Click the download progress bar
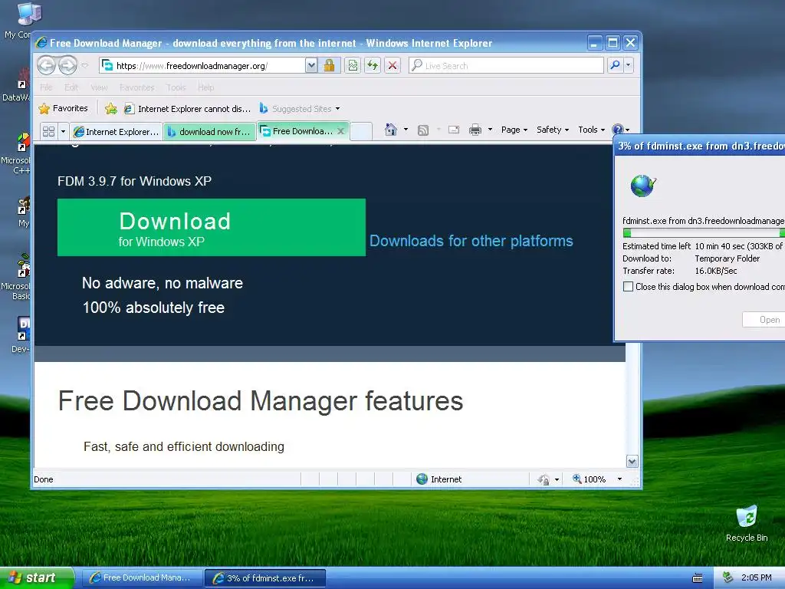 click(x=704, y=232)
